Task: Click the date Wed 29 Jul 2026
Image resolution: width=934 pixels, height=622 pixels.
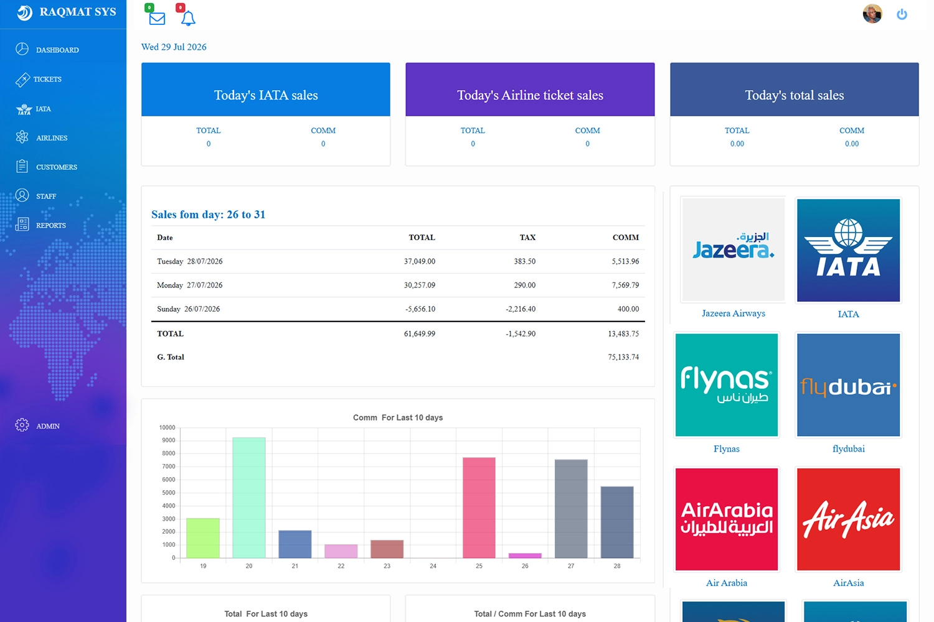Action: [174, 47]
